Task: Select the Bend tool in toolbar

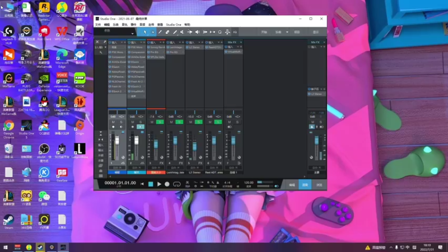Action: [x=190, y=32]
